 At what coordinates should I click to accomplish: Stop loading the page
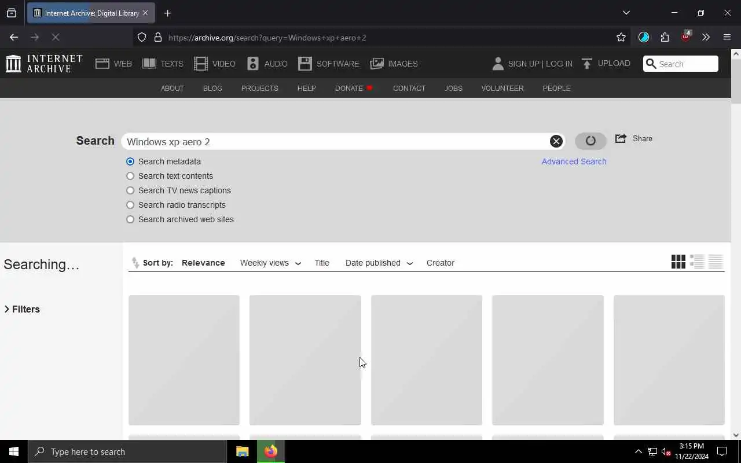coord(56,37)
